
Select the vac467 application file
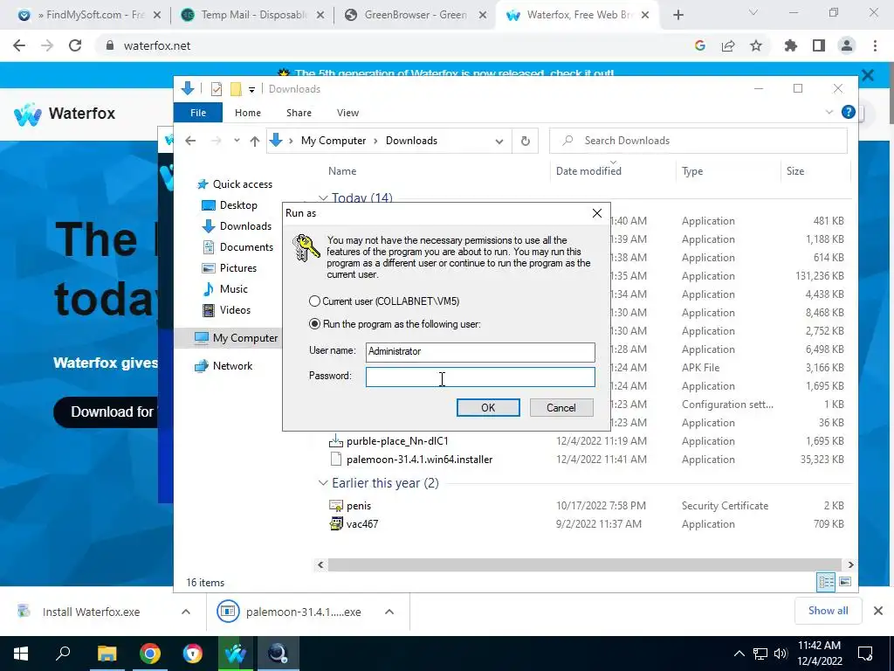362,524
